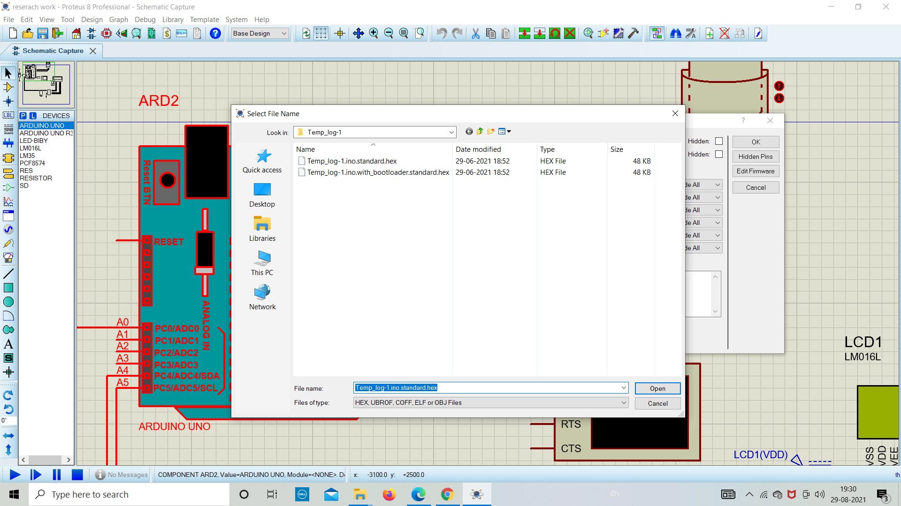Image resolution: width=901 pixels, height=506 pixels.
Task: Click Quick access in dialog sidebar
Action: coord(262,161)
